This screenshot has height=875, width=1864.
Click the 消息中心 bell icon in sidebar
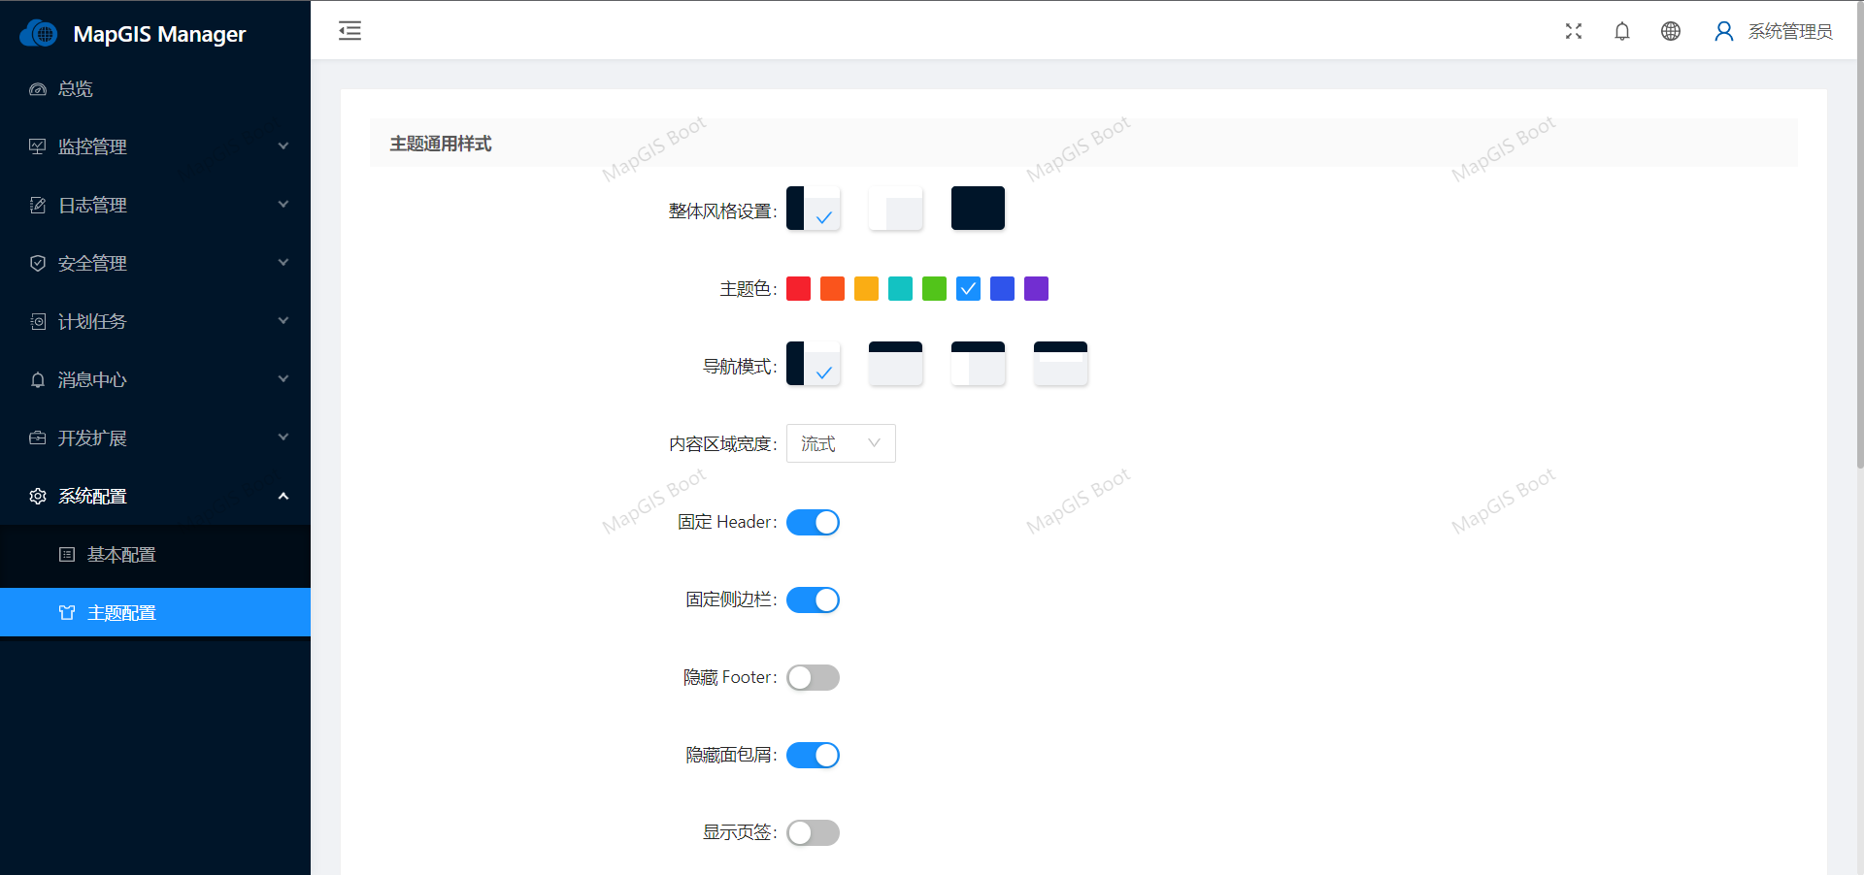(38, 379)
